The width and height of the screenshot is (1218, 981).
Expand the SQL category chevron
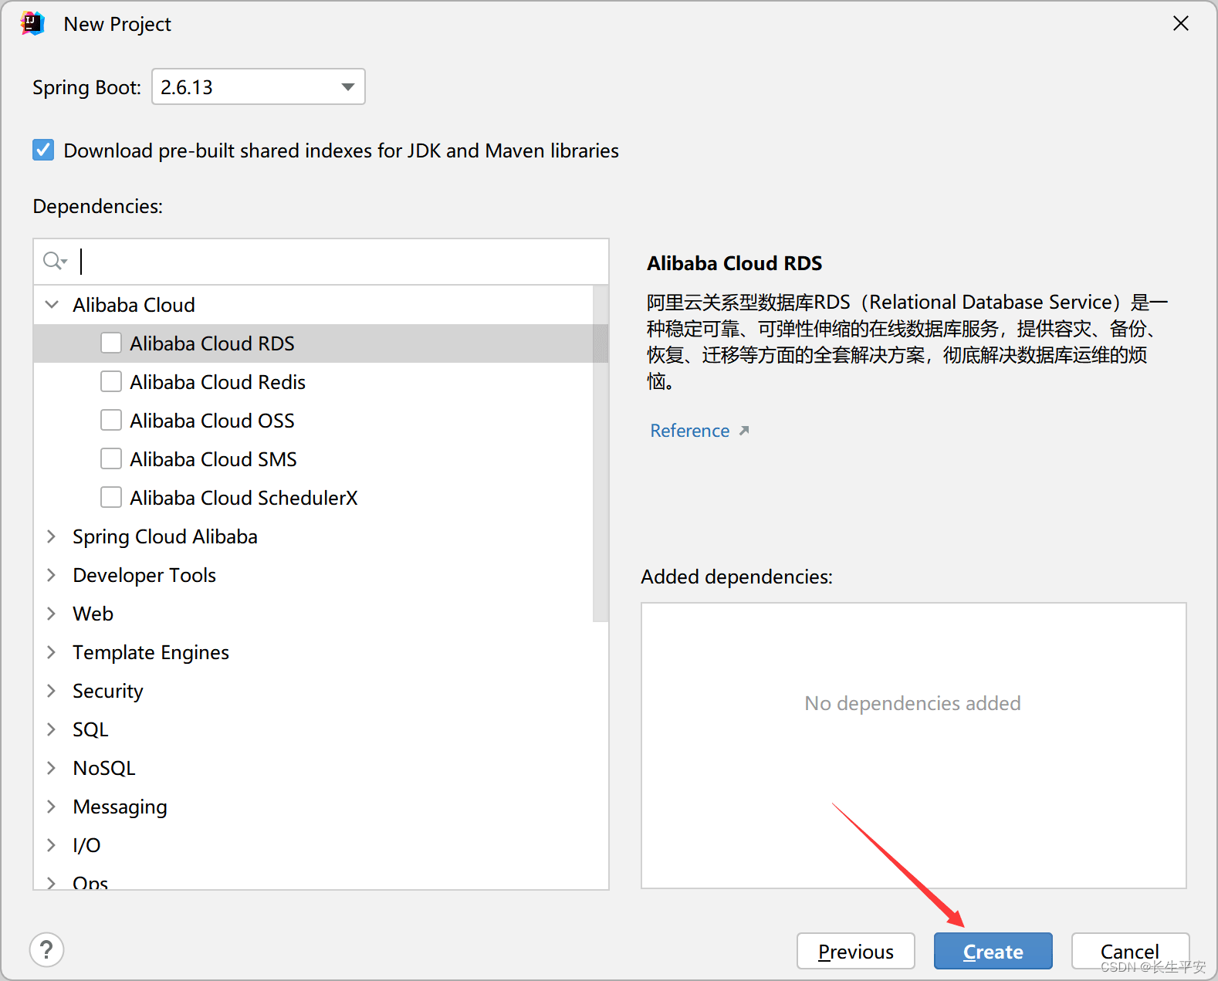[52, 729]
